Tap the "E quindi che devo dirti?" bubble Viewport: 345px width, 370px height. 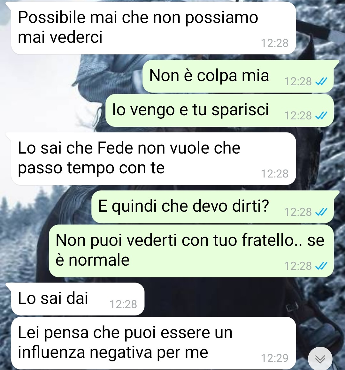click(x=212, y=207)
